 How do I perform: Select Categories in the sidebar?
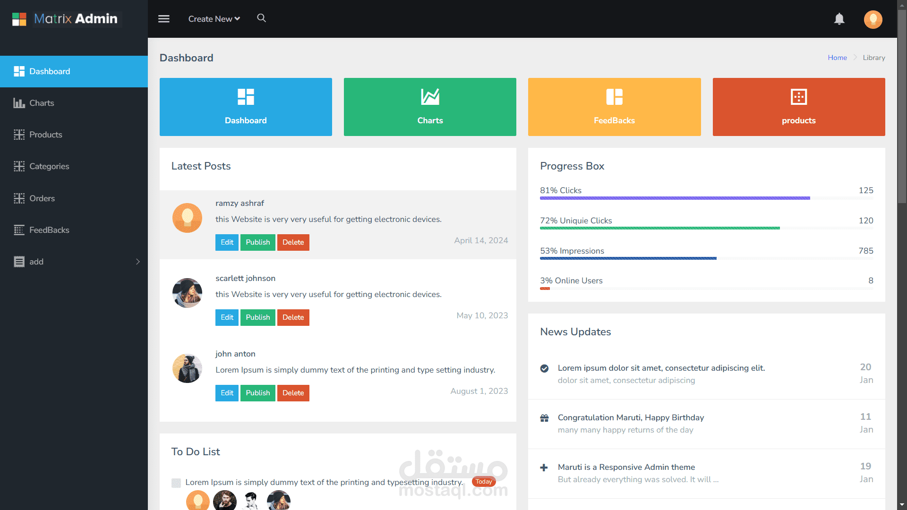[x=49, y=166]
